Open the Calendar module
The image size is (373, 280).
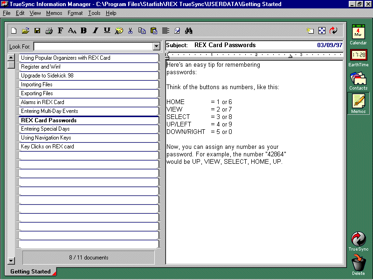pos(358,35)
